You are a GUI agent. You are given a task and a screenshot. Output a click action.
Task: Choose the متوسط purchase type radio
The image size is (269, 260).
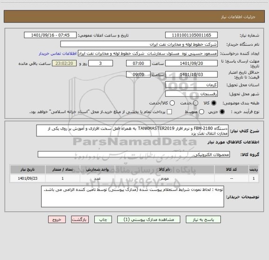pyautogui.click(x=202, y=112)
